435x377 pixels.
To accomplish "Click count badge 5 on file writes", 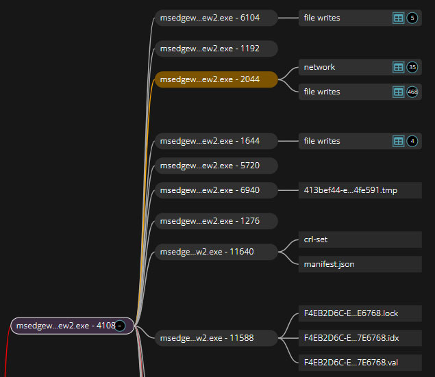I will (412, 18).
